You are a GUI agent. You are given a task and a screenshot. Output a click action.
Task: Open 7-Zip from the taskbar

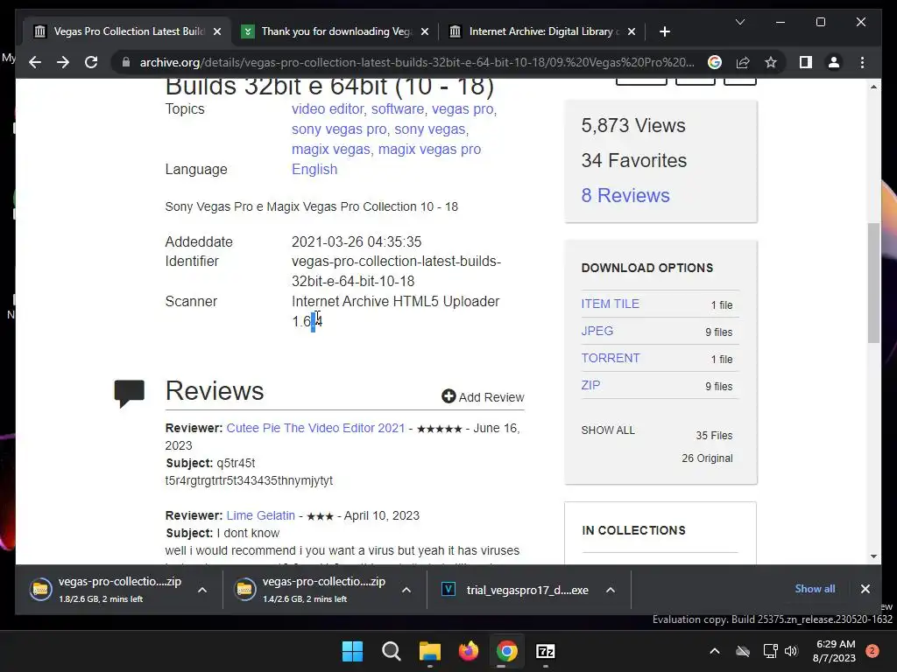pyautogui.click(x=545, y=651)
